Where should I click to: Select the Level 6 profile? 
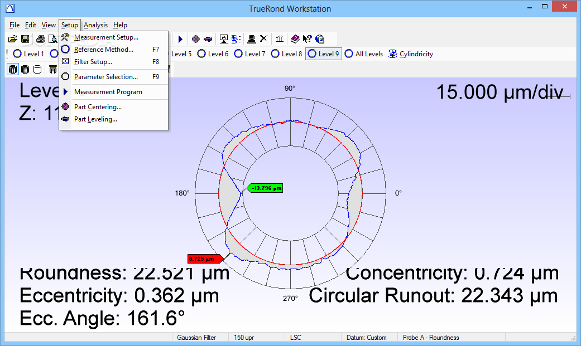(x=213, y=54)
